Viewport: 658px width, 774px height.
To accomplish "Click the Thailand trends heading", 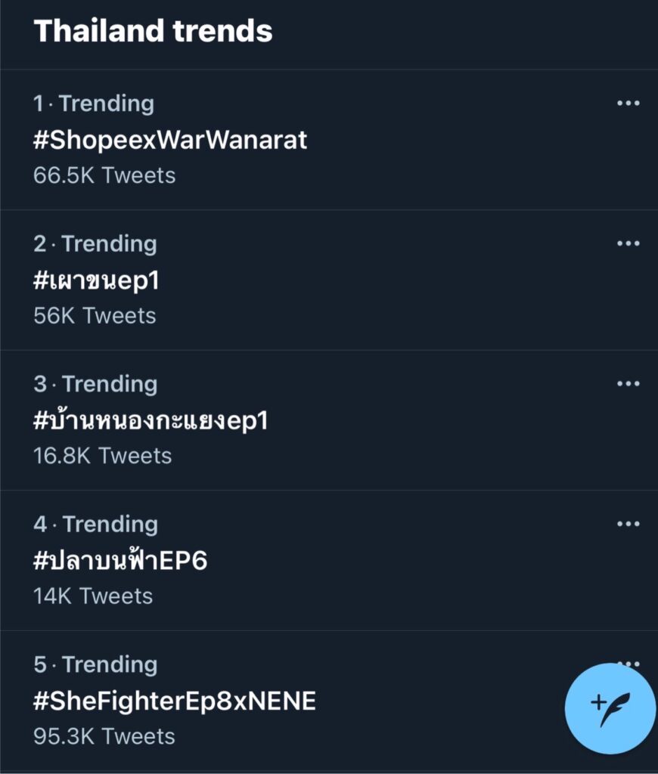I will pos(153,31).
